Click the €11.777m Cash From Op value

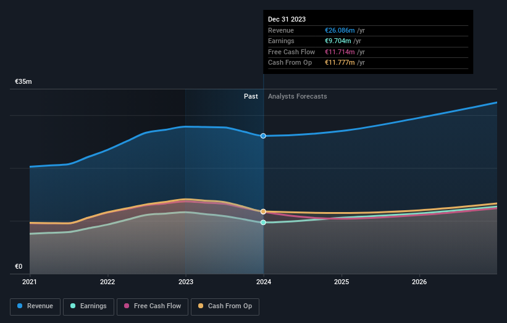(340, 63)
